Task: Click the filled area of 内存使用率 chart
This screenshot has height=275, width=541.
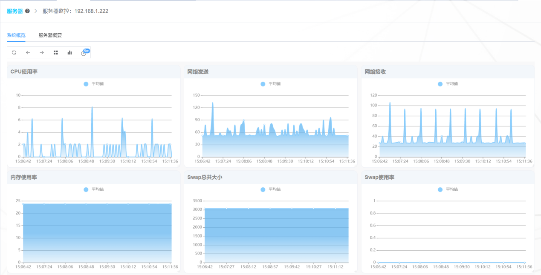Action: click(97, 233)
